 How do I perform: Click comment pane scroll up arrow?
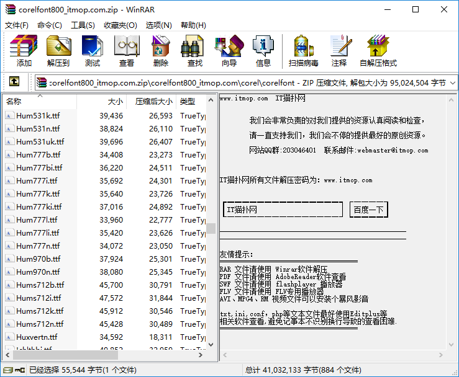pos(451,100)
